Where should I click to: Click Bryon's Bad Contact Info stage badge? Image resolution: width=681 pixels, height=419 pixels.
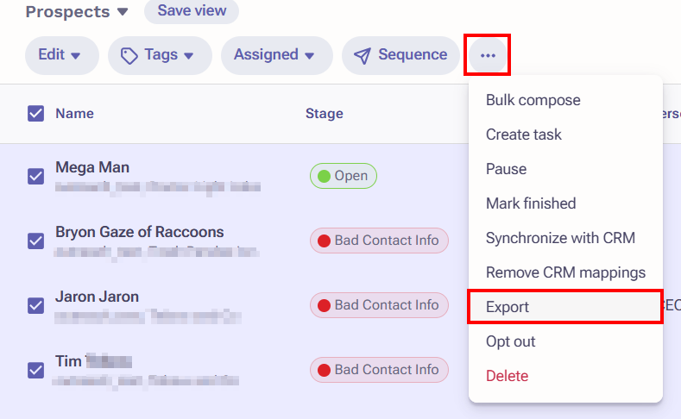coord(379,241)
